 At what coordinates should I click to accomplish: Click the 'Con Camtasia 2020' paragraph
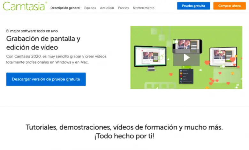point(57,59)
